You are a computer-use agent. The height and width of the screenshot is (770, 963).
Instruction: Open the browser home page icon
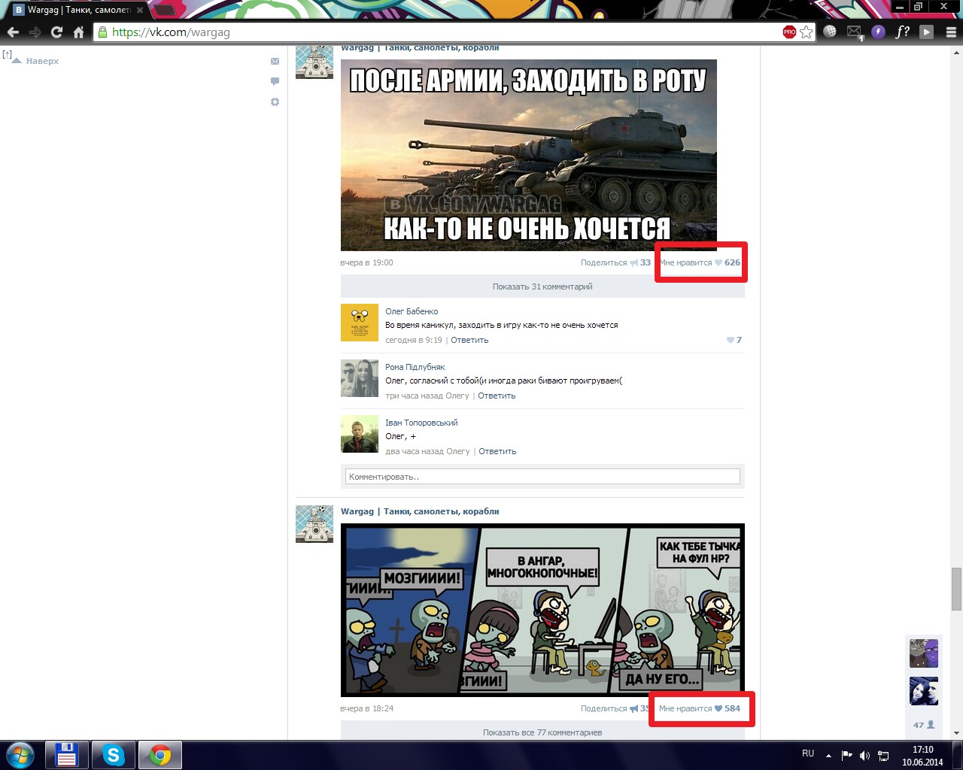tap(78, 32)
